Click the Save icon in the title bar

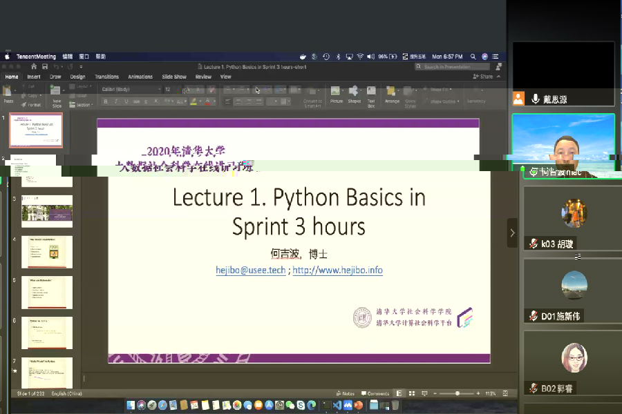44,66
